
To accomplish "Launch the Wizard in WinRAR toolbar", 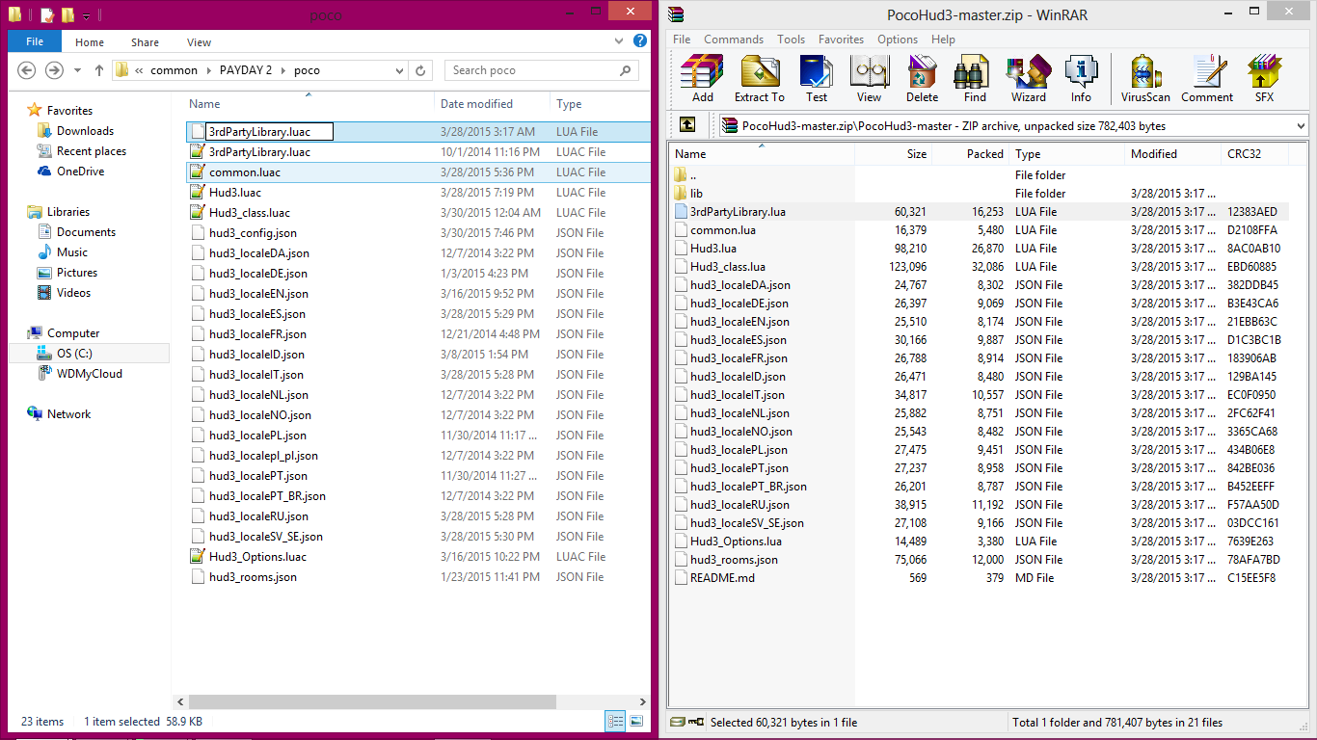I will point(1028,79).
